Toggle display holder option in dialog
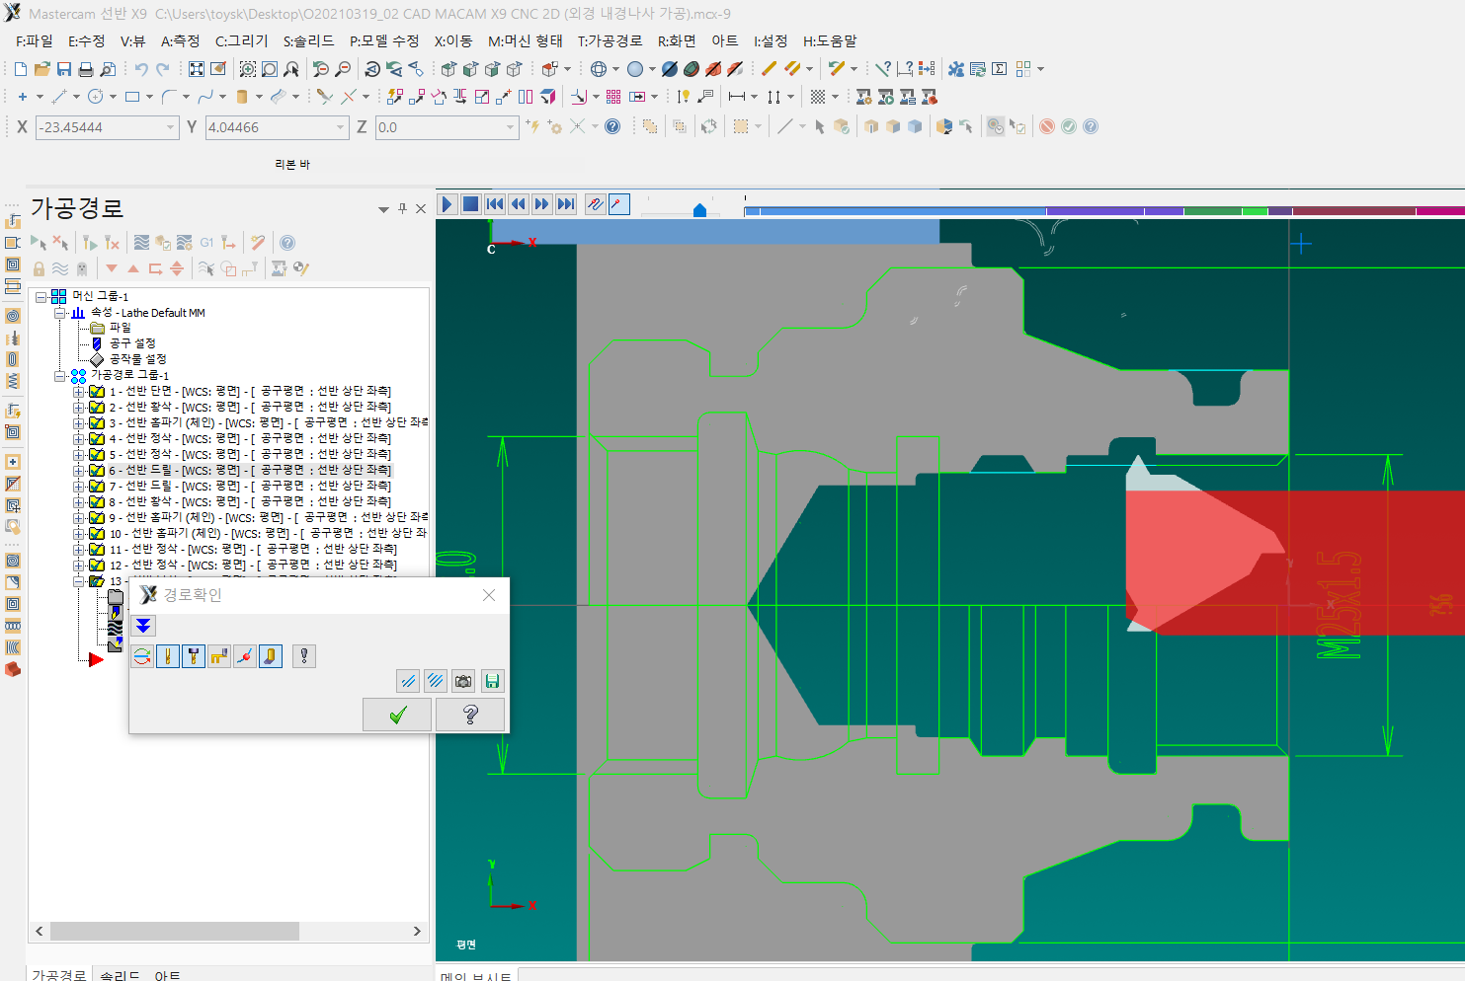 (x=194, y=656)
